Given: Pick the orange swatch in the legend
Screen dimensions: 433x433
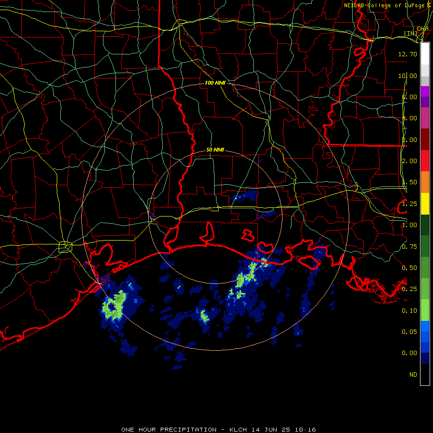Looking at the screenshot, I should pos(425,182).
